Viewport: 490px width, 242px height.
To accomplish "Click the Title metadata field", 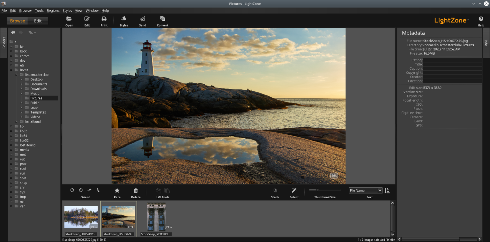I will coord(452,64).
